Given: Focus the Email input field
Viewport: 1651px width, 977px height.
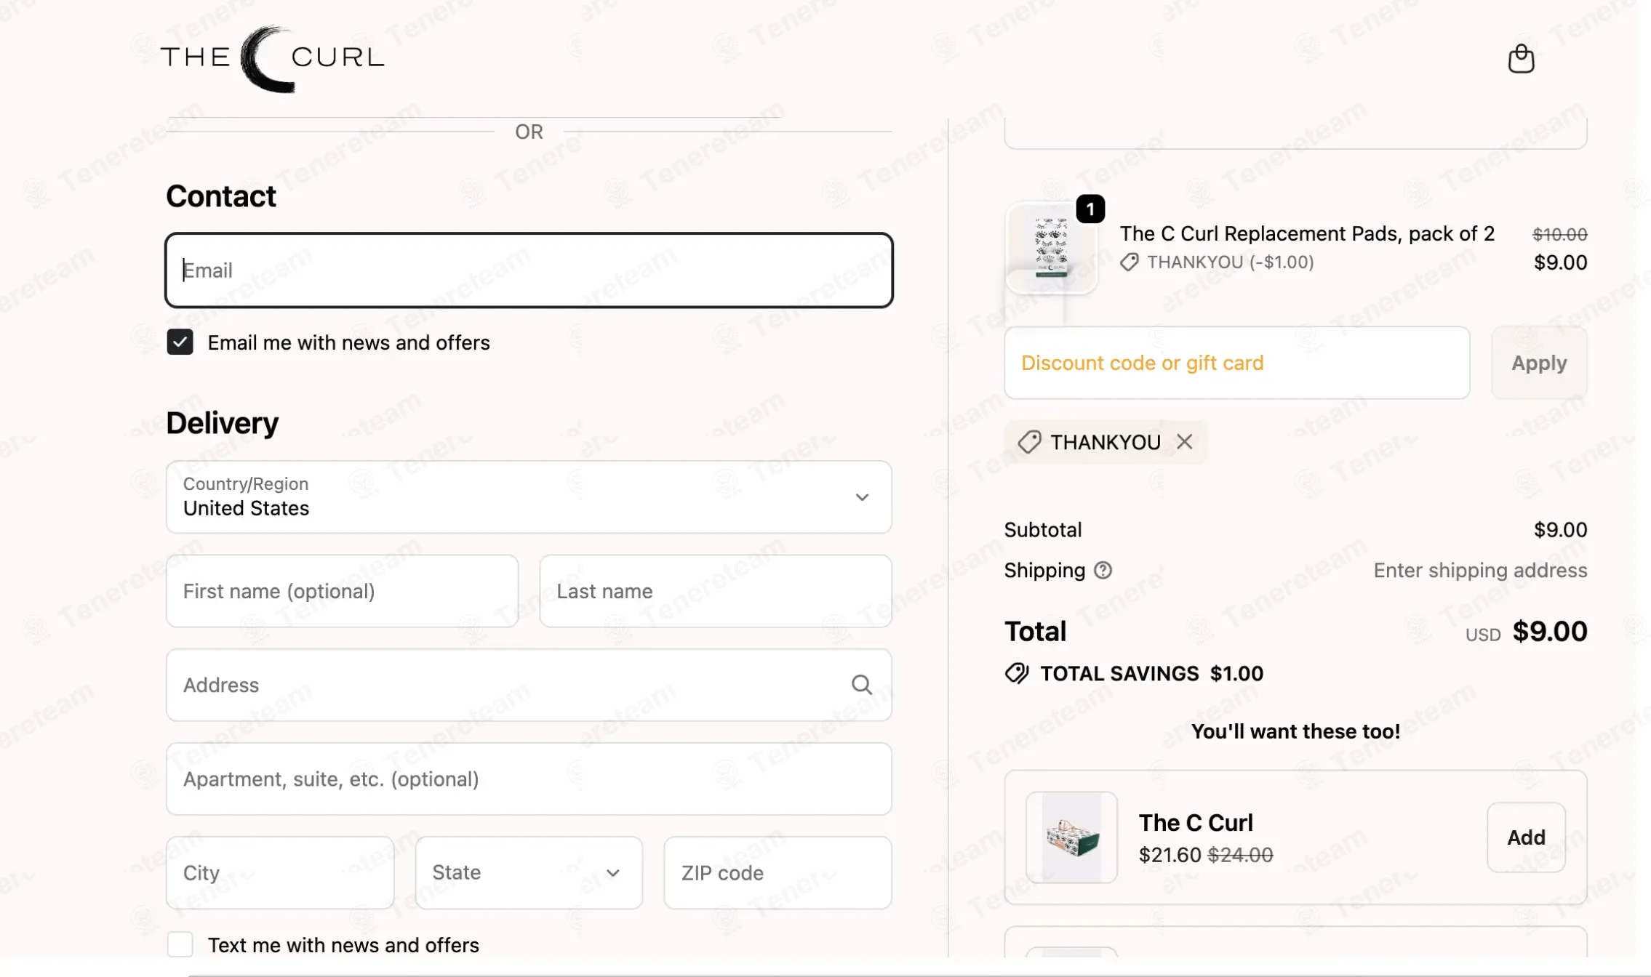Looking at the screenshot, I should (x=529, y=270).
